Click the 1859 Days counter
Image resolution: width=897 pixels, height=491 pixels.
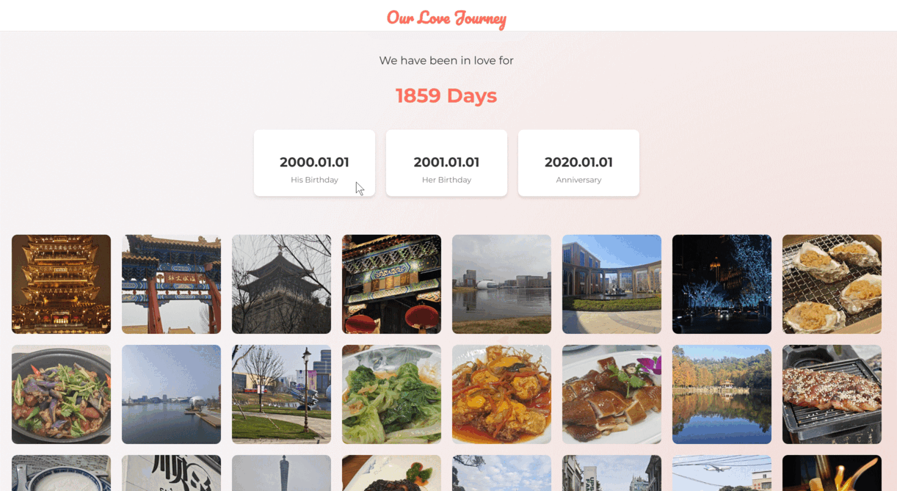446,95
